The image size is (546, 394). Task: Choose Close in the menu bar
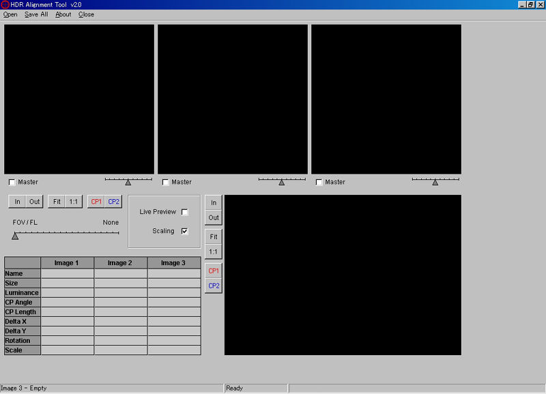pos(86,14)
